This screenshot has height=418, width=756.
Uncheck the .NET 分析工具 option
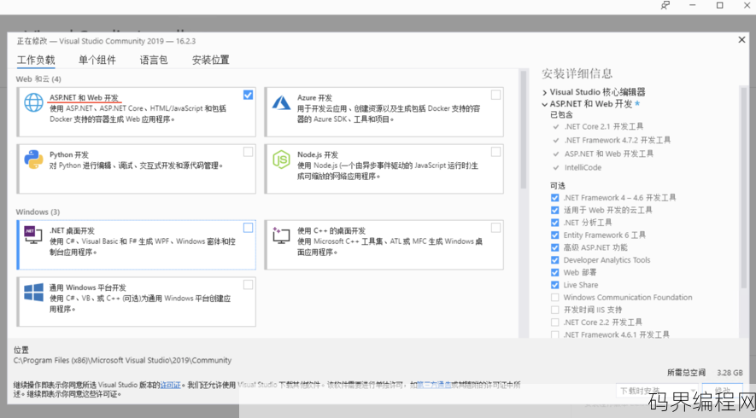coord(555,223)
